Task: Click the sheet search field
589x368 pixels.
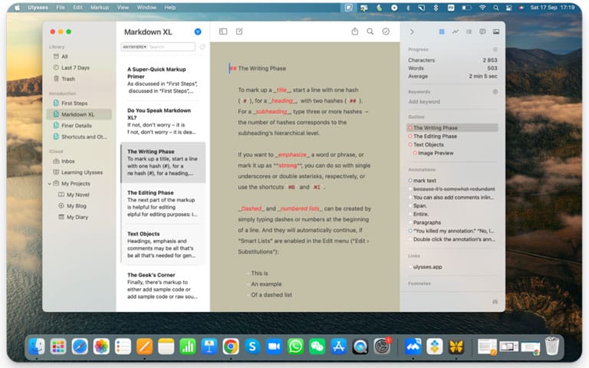Action: click(x=171, y=47)
